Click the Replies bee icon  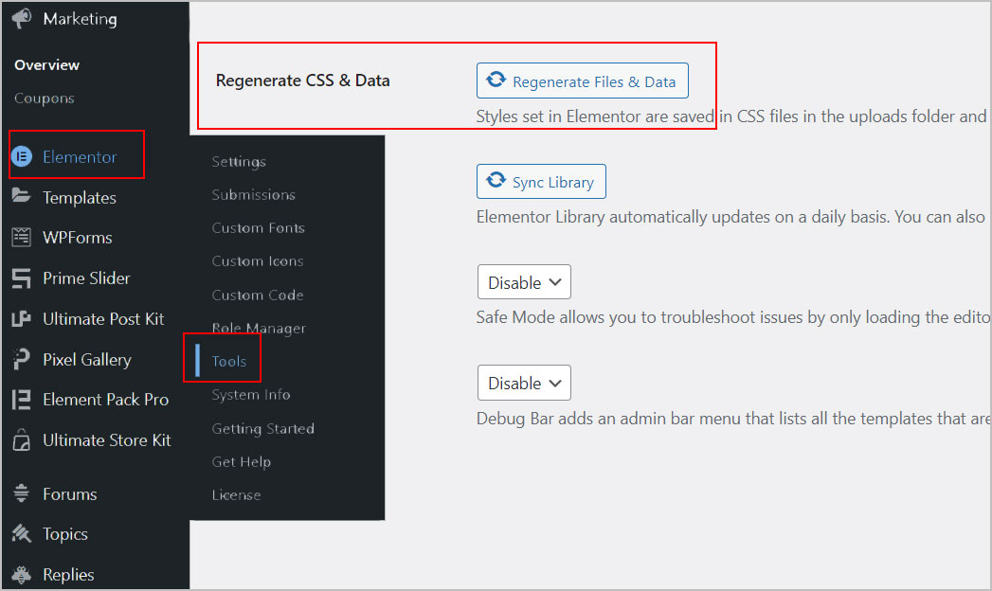pyautogui.click(x=21, y=575)
